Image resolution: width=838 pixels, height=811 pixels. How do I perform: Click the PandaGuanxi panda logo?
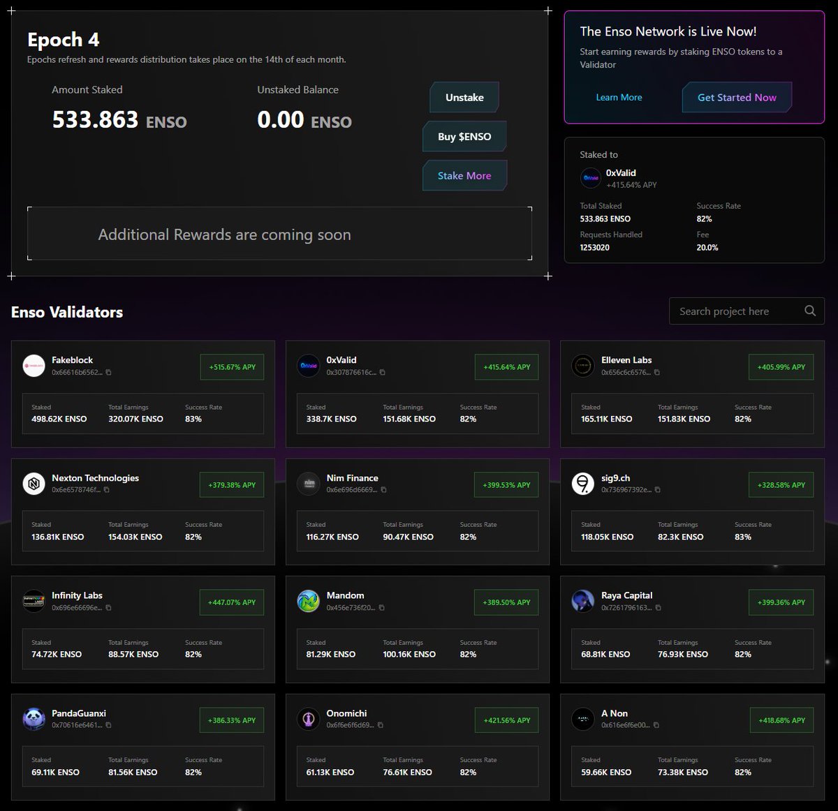click(x=34, y=719)
